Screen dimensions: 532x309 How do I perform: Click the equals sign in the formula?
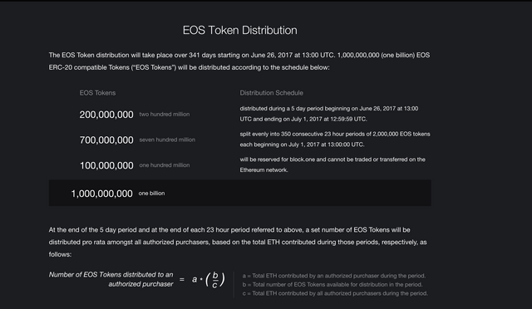182,279
